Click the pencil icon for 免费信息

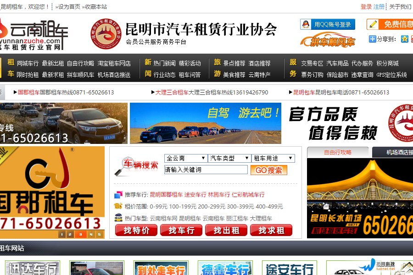tap(373, 24)
